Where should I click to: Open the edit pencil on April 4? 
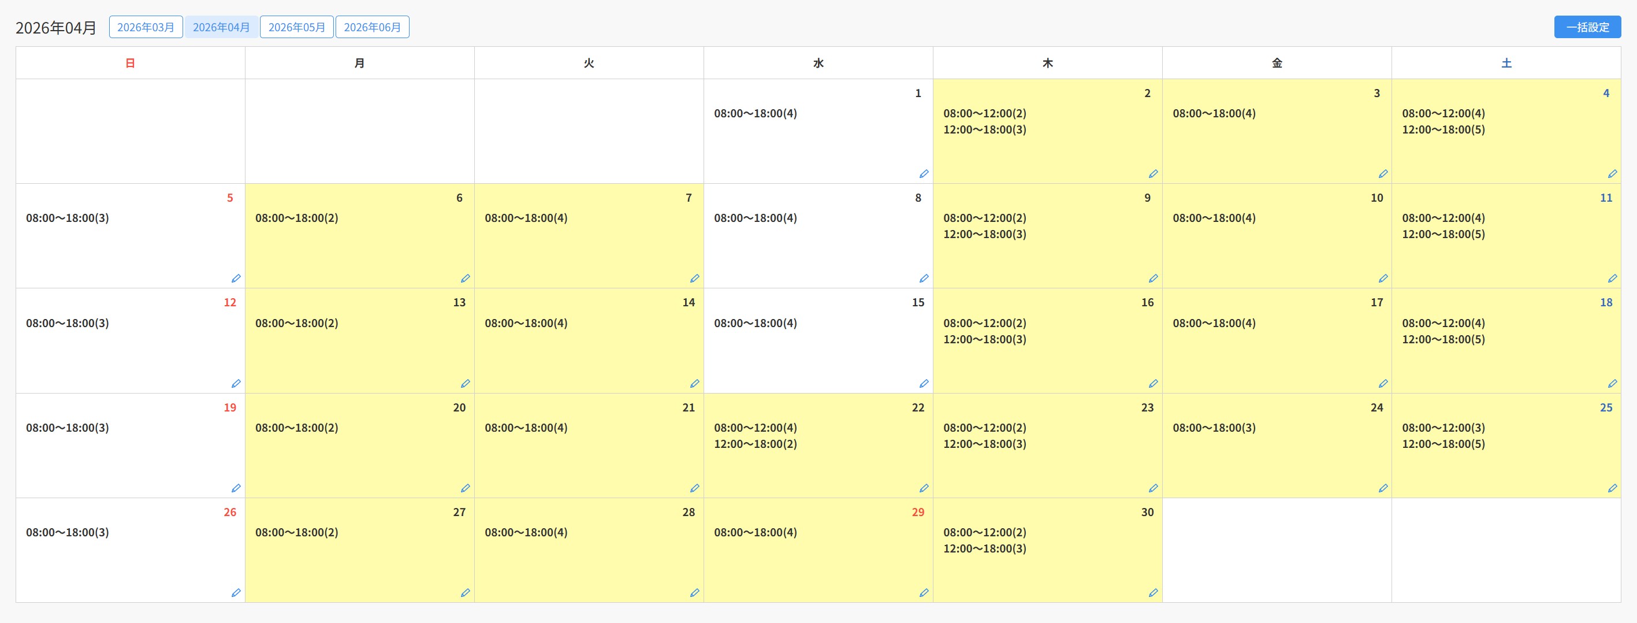1612,173
